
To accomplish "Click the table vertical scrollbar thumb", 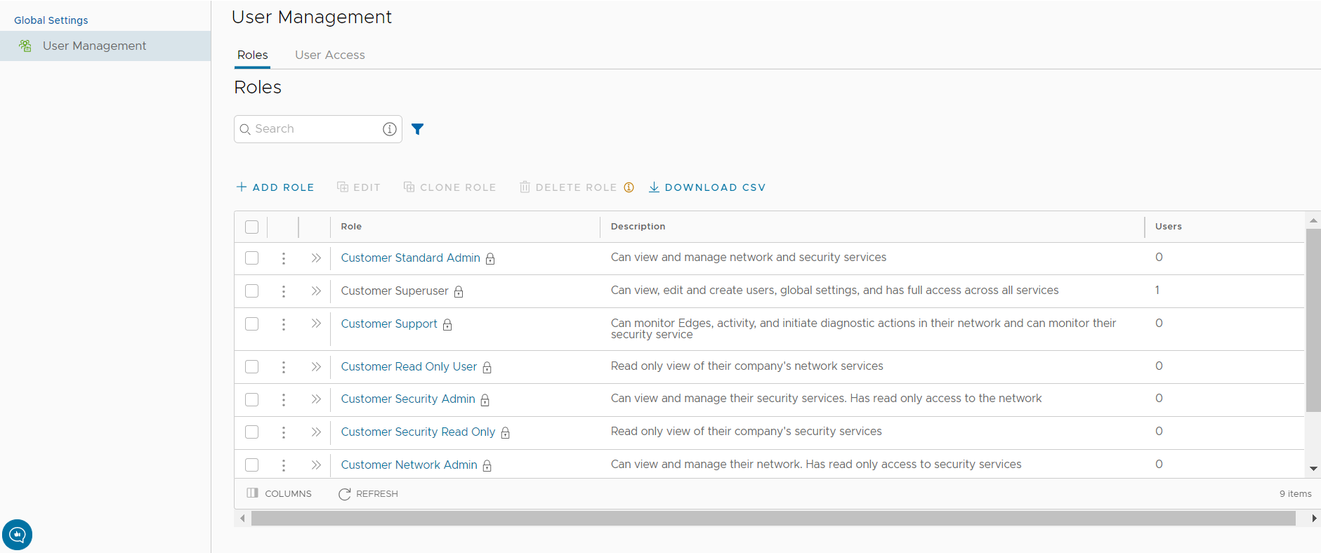I will [x=1313, y=320].
